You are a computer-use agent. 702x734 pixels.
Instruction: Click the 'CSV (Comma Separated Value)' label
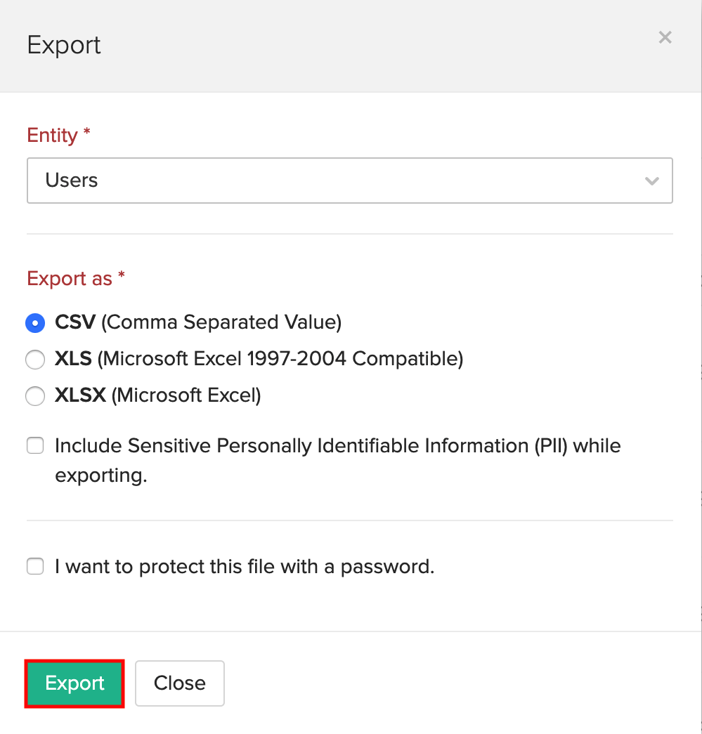[198, 322]
